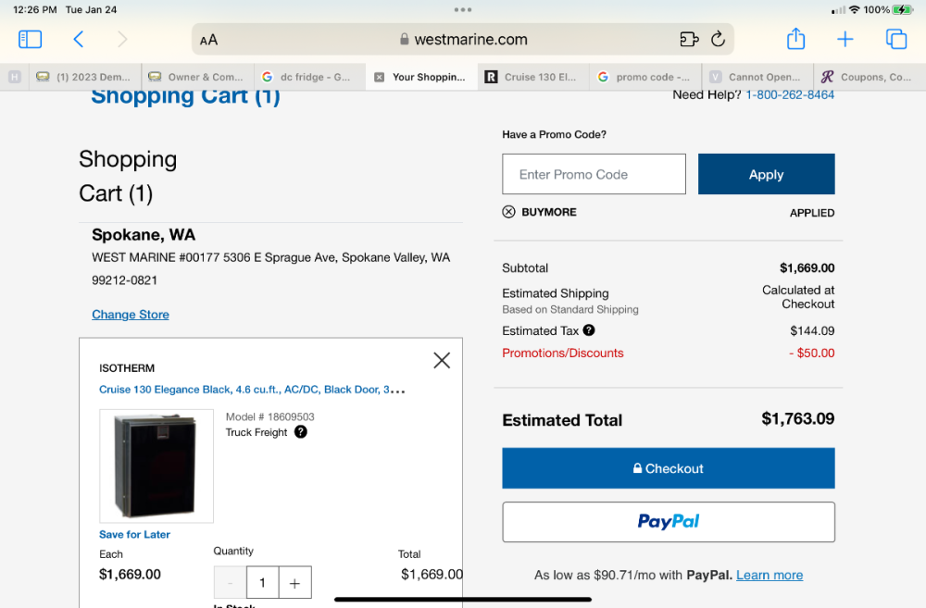Open the AA reader view menu
Image resolution: width=926 pixels, height=608 pixels.
point(209,40)
